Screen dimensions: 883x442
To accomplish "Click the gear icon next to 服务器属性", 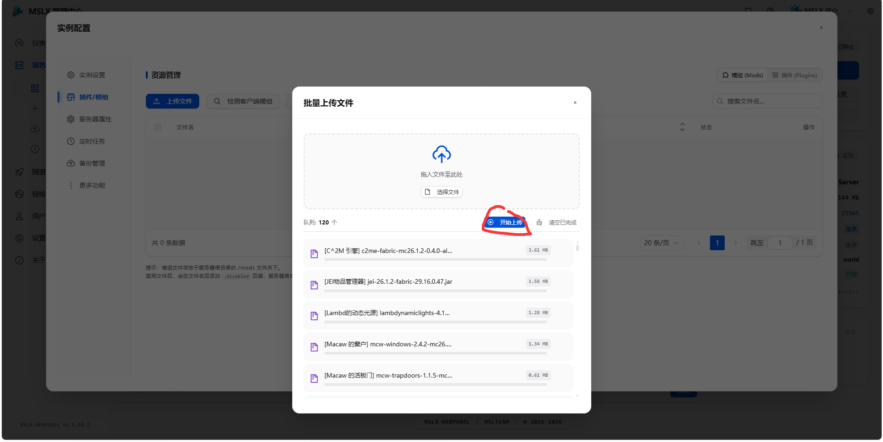I will click(x=71, y=119).
